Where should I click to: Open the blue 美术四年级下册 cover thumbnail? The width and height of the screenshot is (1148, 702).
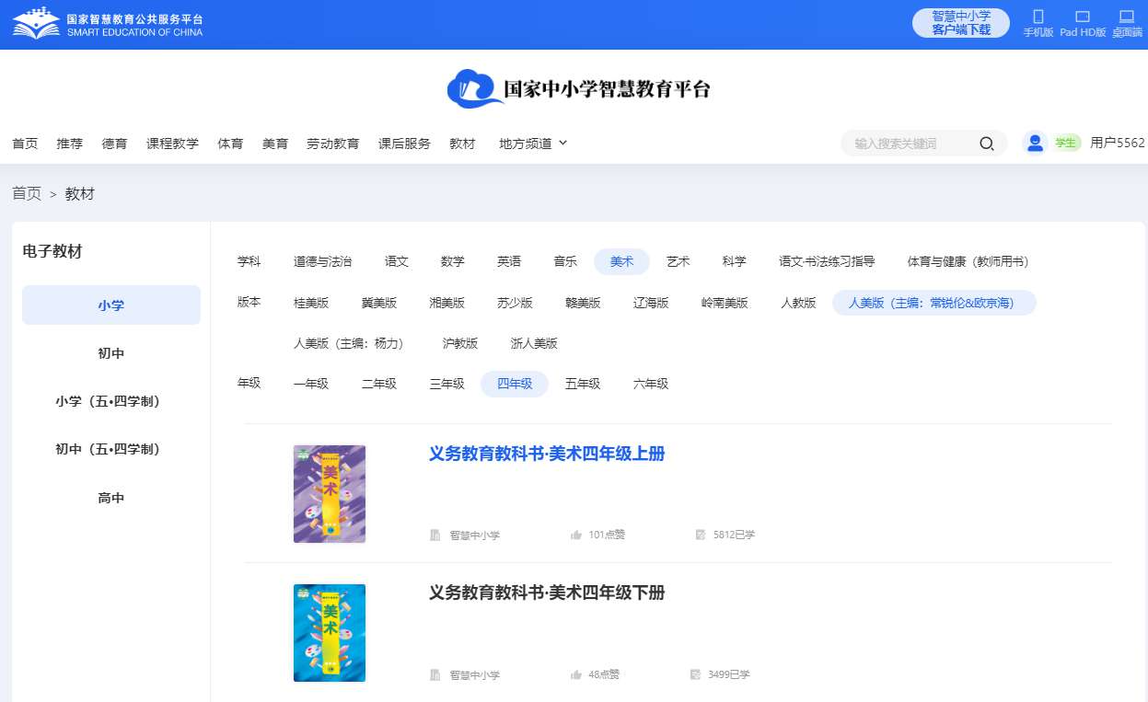tap(330, 633)
